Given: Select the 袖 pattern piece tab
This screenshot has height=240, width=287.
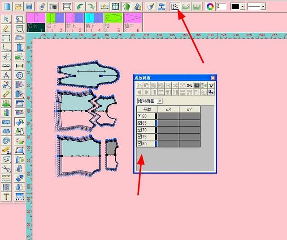Looking at the screenshot, I should [x=113, y=23].
